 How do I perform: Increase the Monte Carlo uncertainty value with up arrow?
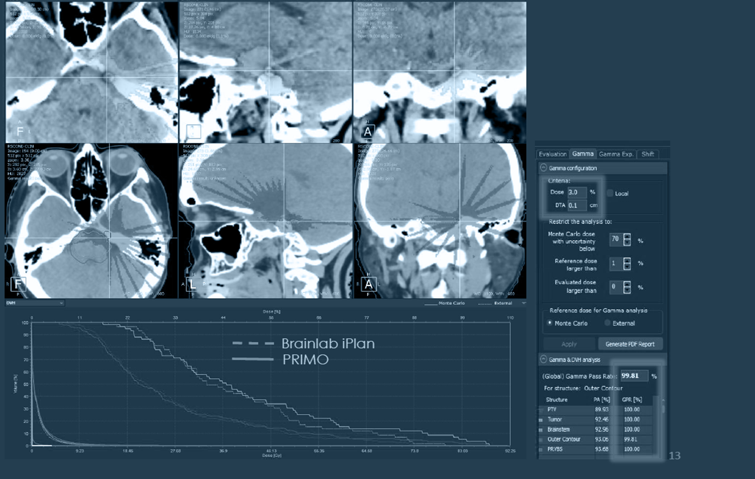point(627,236)
